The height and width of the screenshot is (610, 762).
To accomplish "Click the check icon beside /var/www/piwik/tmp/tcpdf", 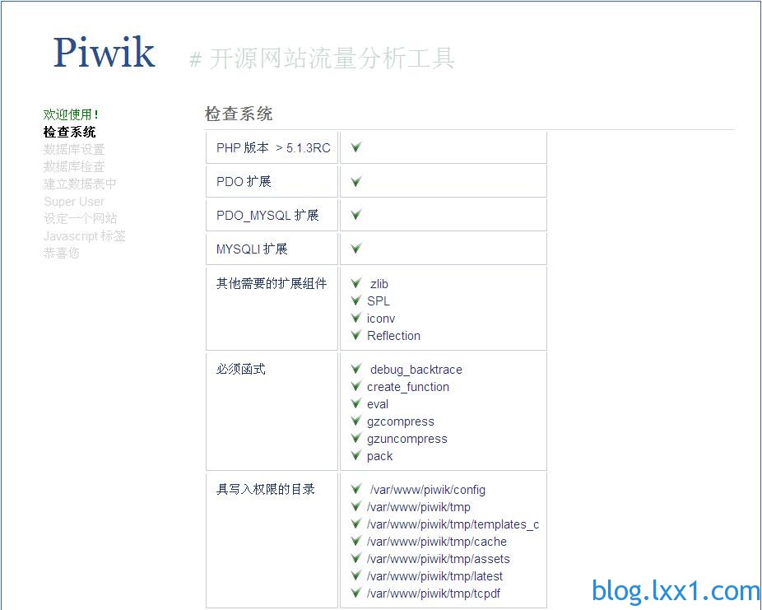I will tap(356, 593).
